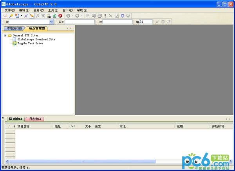Switch to the 日志窗口 tab
Screen dimensions: 235x171
35,119
